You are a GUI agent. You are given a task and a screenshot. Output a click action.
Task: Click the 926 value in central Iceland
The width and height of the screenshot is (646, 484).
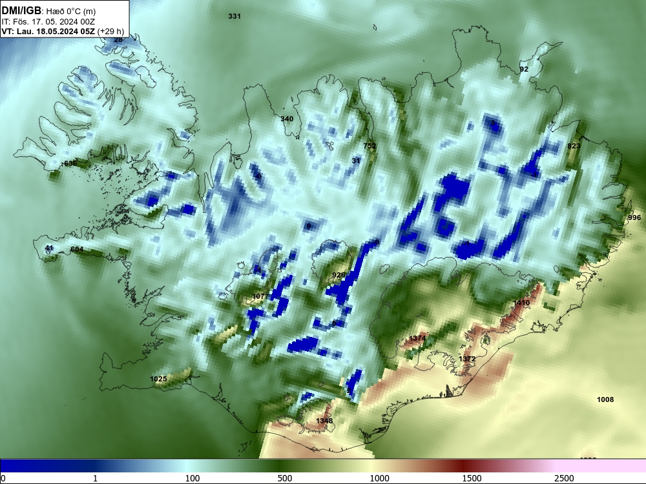click(x=339, y=275)
